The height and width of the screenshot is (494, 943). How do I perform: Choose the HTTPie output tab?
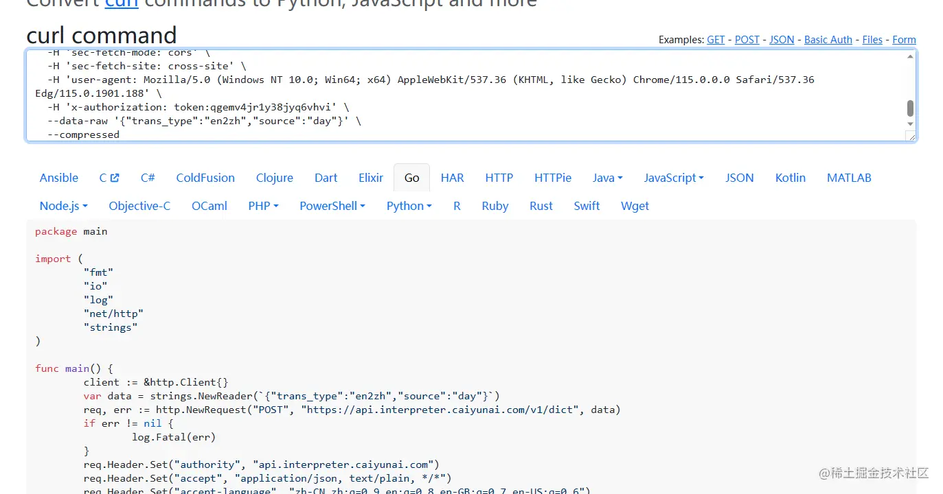tap(552, 178)
